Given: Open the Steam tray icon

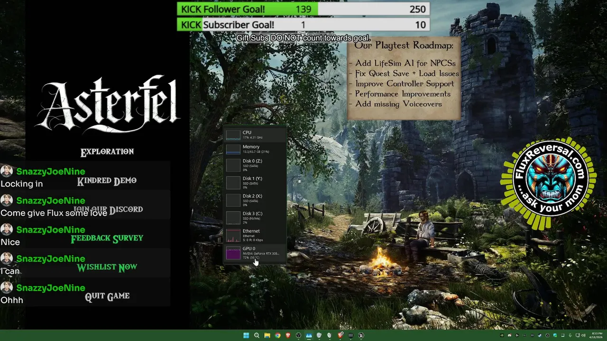Looking at the screenshot, I should pos(540,335).
